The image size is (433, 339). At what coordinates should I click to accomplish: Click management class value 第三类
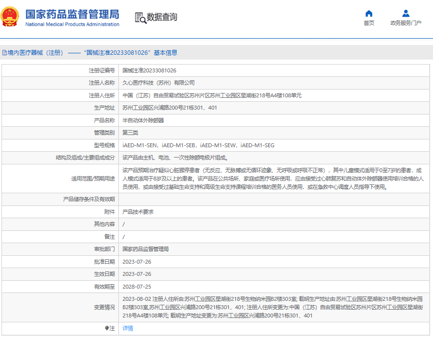(130, 133)
